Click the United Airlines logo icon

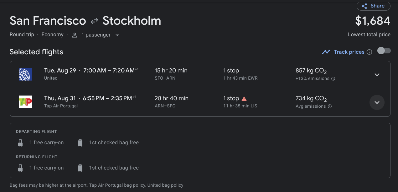coord(25,74)
